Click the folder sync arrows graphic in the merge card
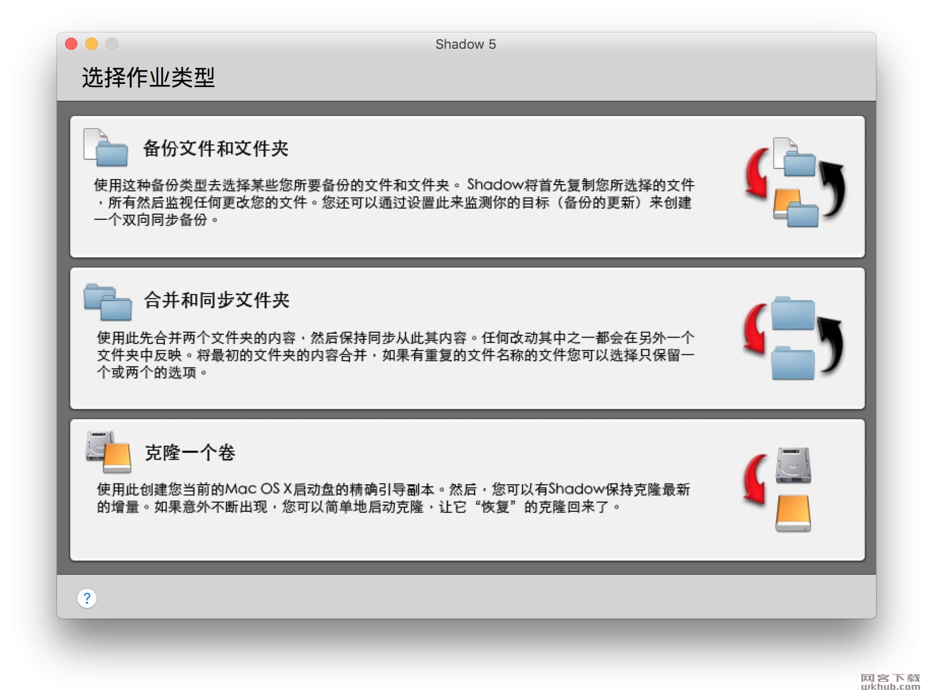The image size is (933, 700). point(793,338)
